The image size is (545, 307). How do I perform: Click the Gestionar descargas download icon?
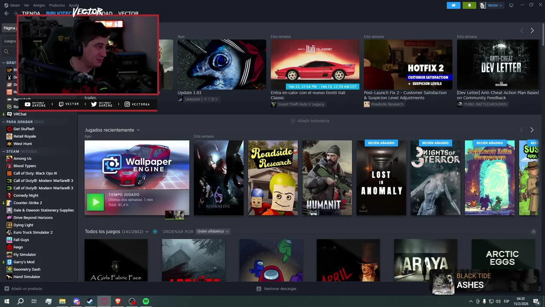(x=258, y=289)
